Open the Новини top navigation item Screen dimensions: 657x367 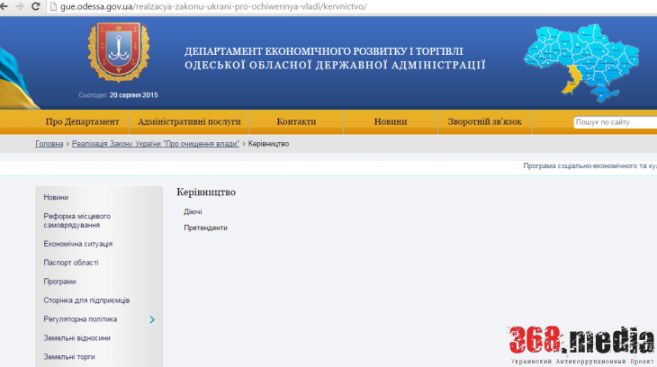[x=391, y=122]
